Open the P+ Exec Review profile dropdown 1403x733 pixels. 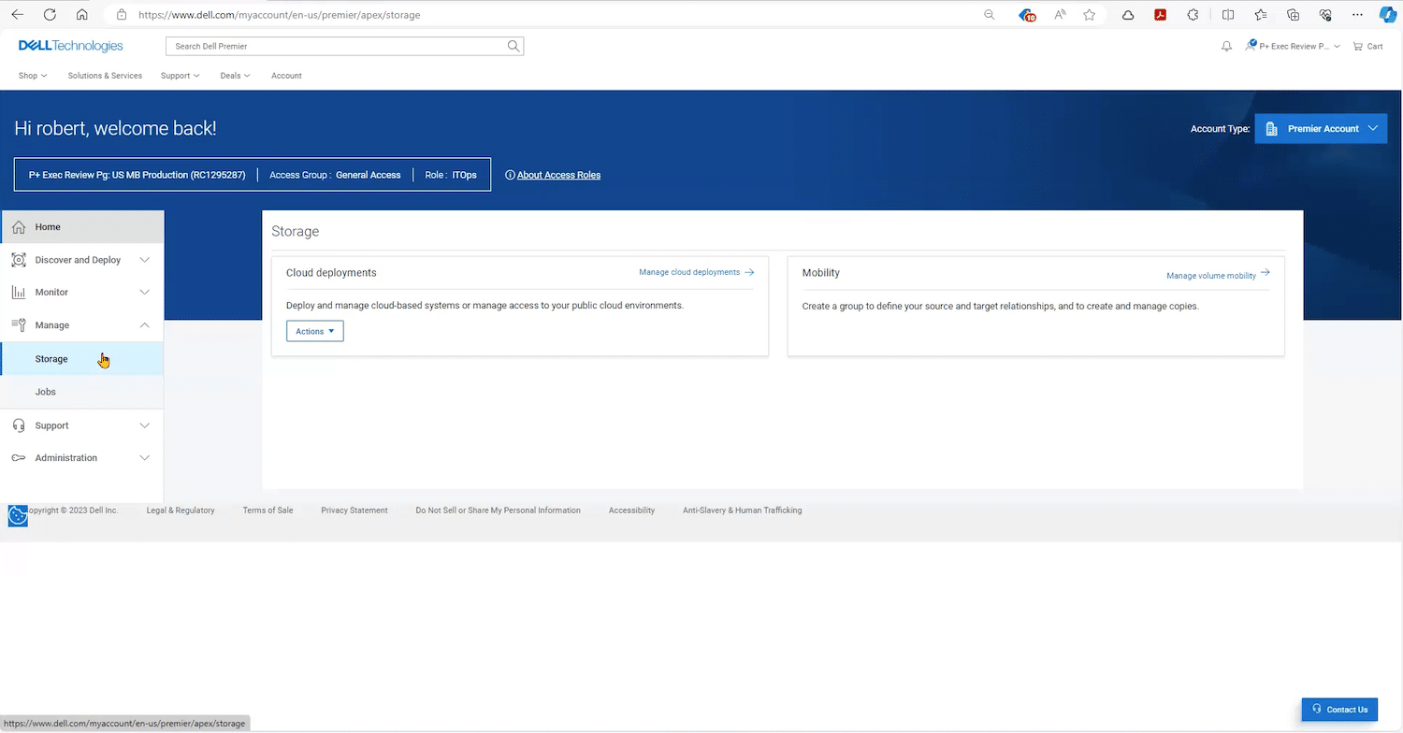1293,46
